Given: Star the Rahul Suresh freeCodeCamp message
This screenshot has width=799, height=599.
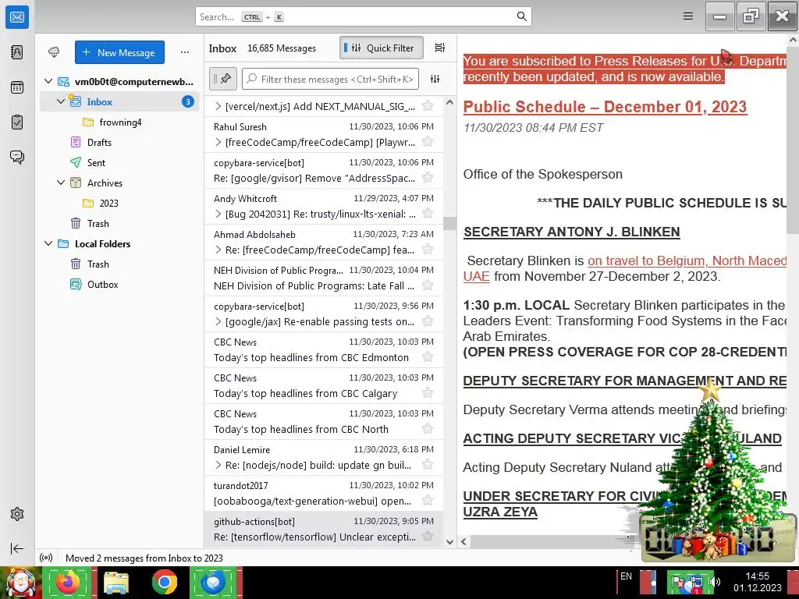Looking at the screenshot, I should click(x=428, y=142).
